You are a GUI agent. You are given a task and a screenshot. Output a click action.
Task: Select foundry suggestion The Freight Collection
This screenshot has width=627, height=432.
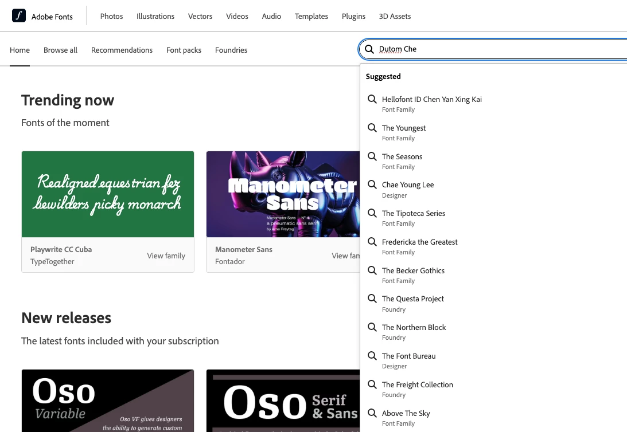(493, 389)
